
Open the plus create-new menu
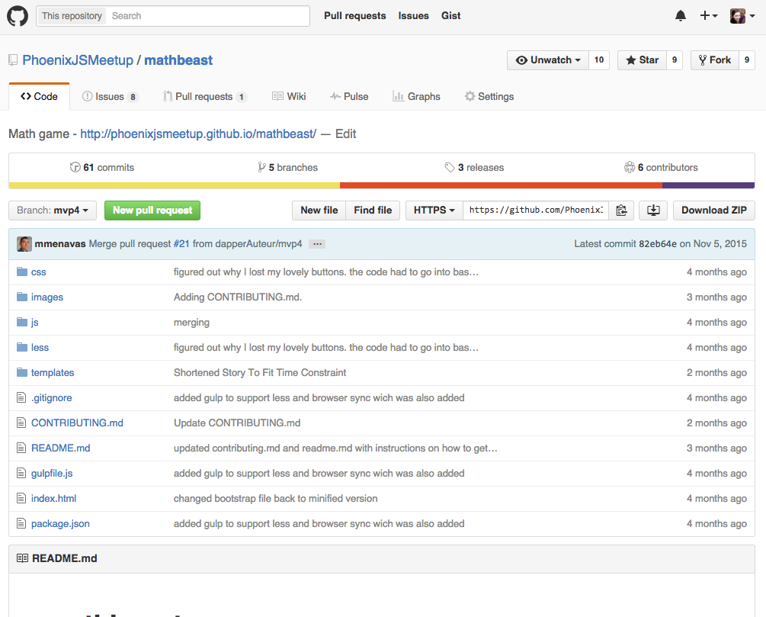[708, 16]
